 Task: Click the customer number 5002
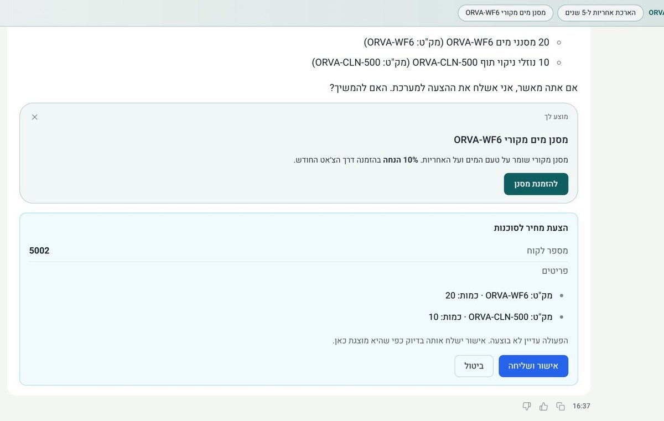pos(39,251)
